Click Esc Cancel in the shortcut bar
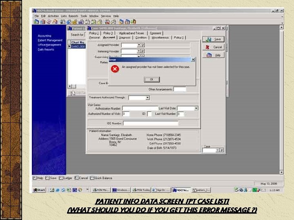 (81, 178)
